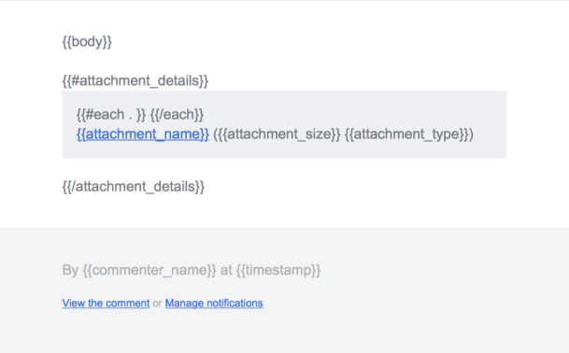This screenshot has height=353, width=569.
Task: Select the {{attachment_type}} placeholder
Action: pyautogui.click(x=406, y=134)
